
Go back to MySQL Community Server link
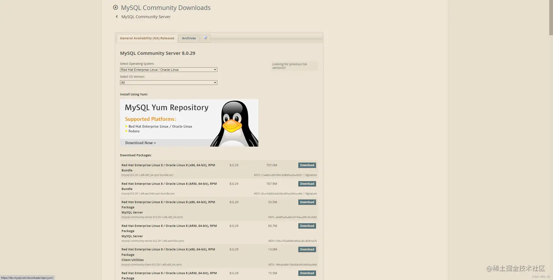146,16
